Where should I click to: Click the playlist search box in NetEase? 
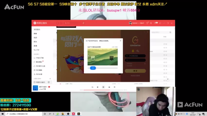pyautogui.click(x=161, y=32)
